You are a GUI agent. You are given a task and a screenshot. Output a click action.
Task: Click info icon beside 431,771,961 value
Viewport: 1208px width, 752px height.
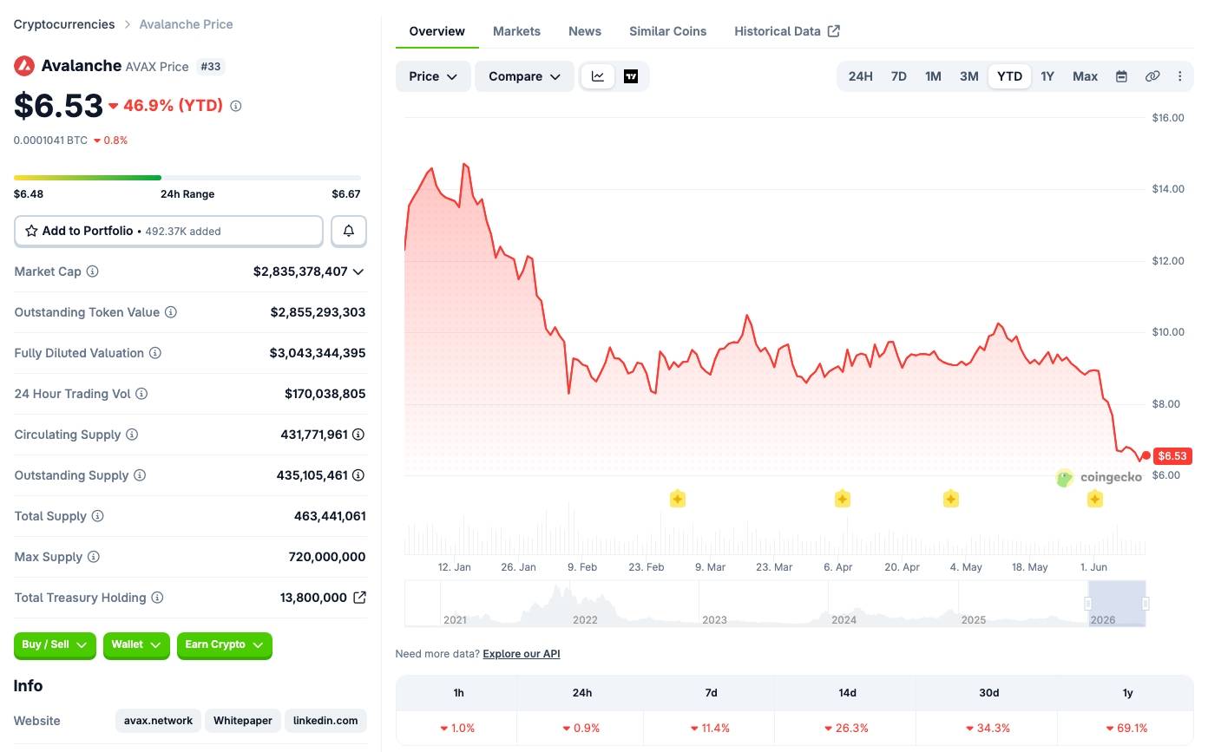pyautogui.click(x=358, y=435)
